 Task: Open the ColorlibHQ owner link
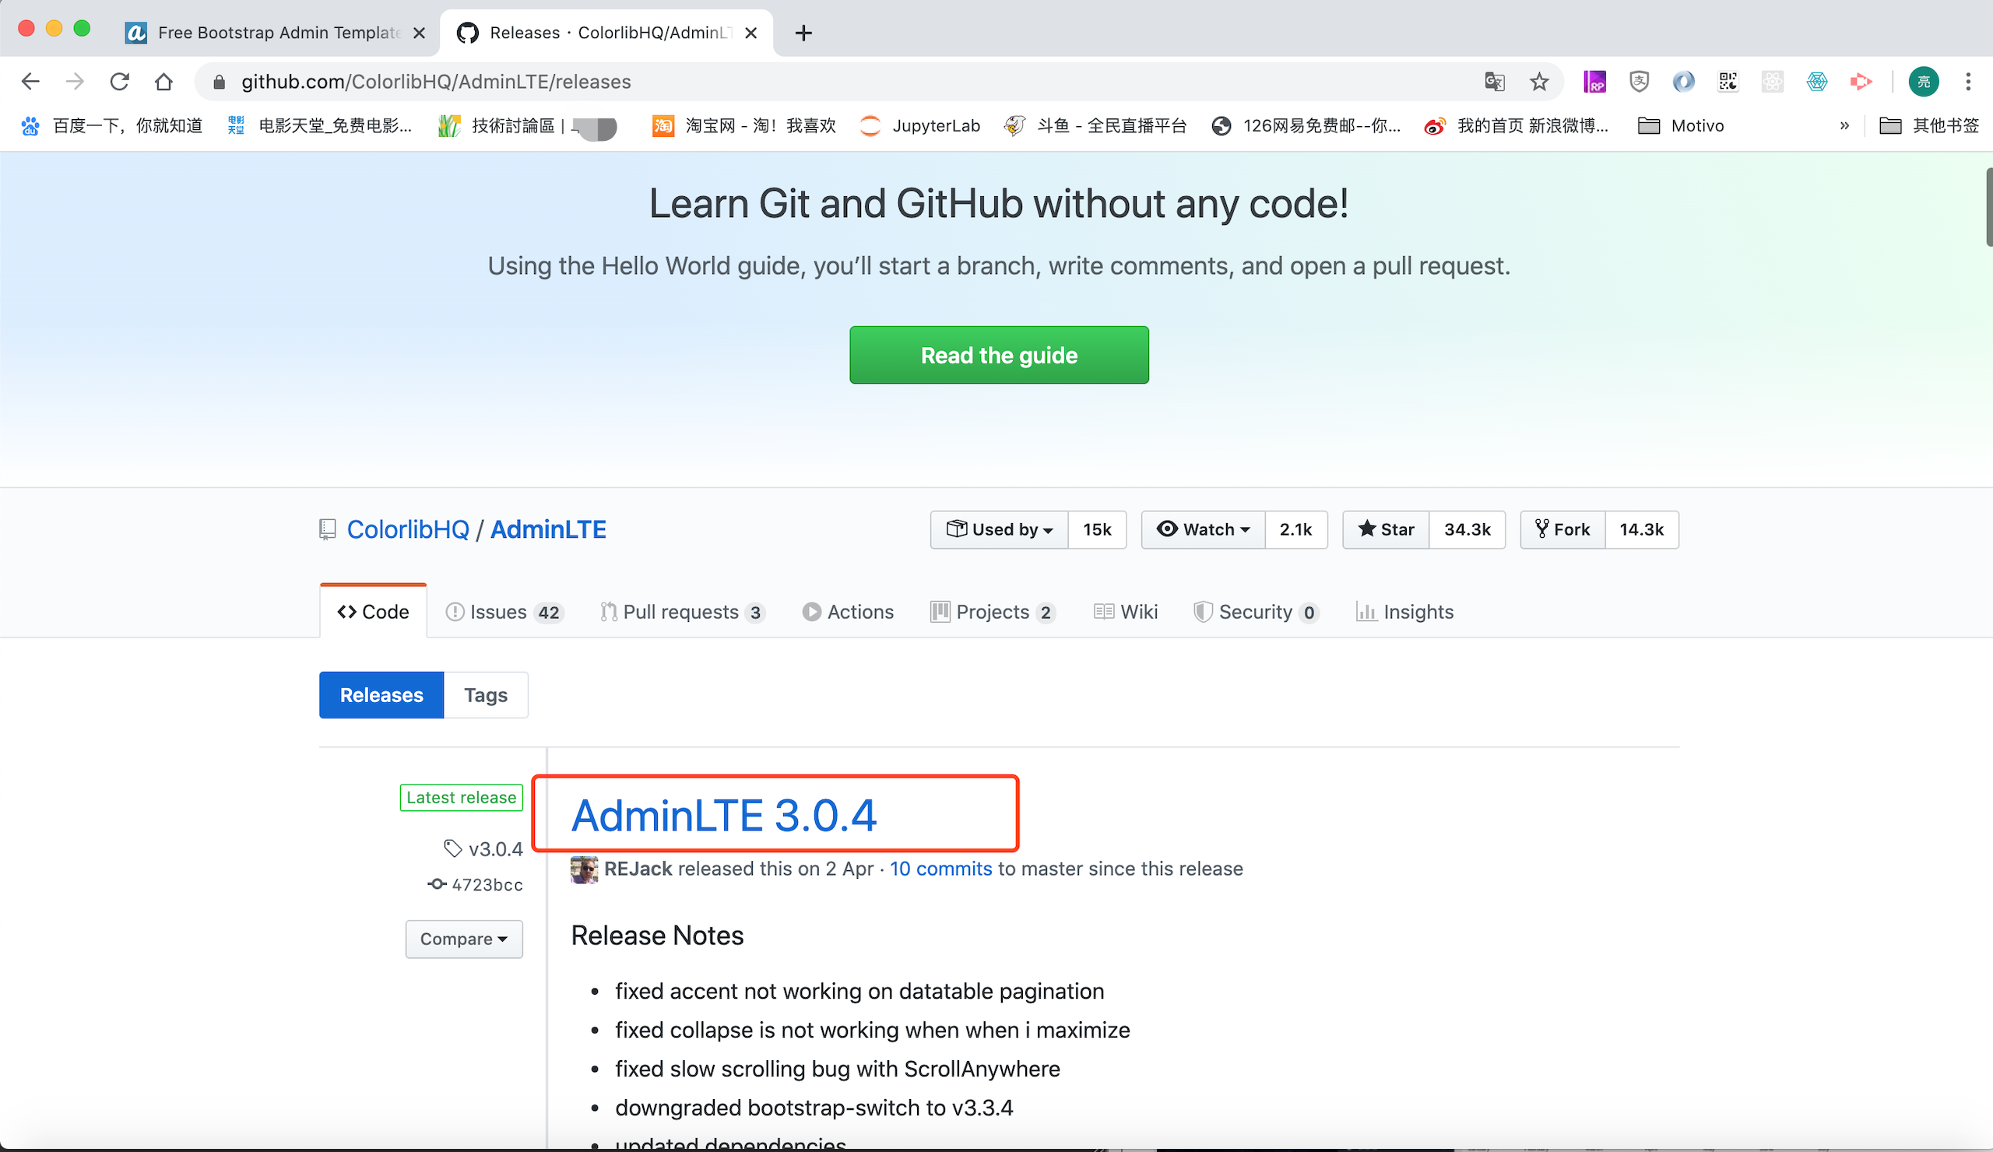click(408, 529)
